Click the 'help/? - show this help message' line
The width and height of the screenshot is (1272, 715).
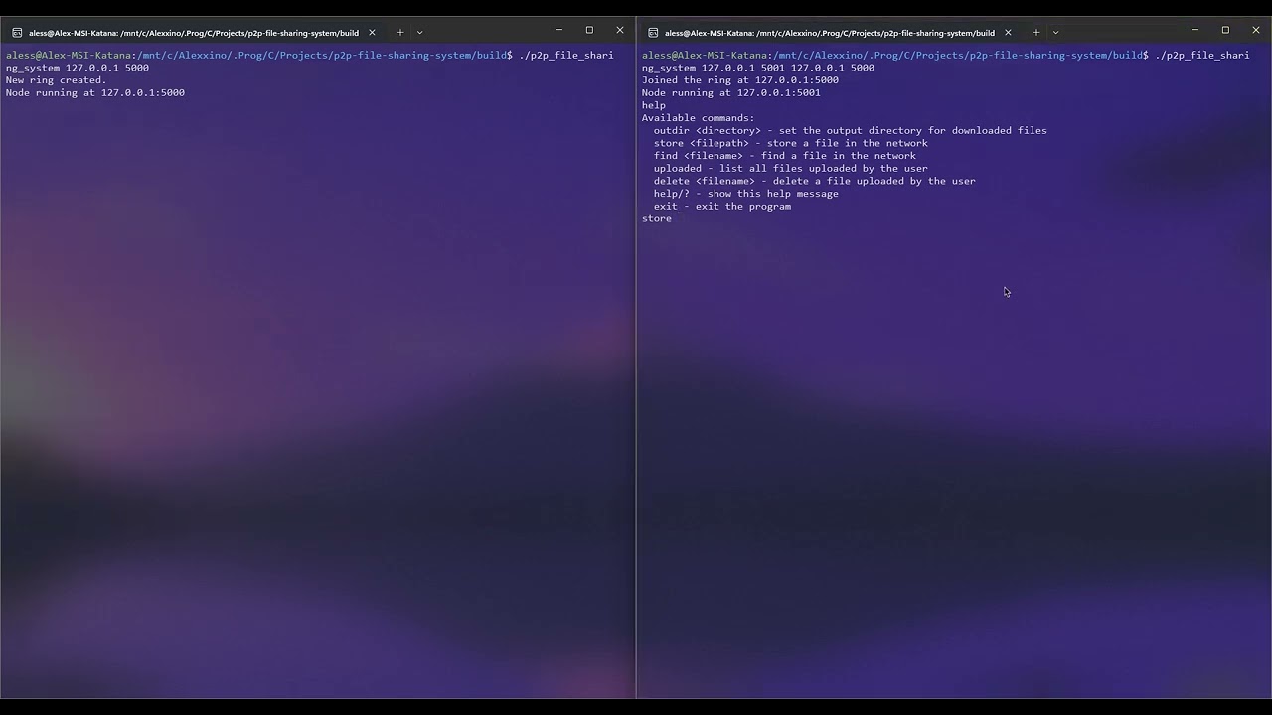[x=746, y=194]
